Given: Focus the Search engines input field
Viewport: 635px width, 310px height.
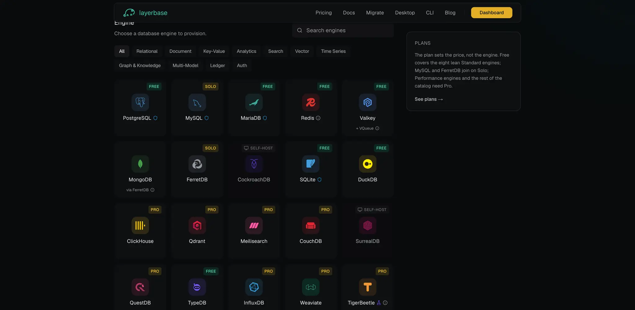Looking at the screenshot, I should [343, 30].
